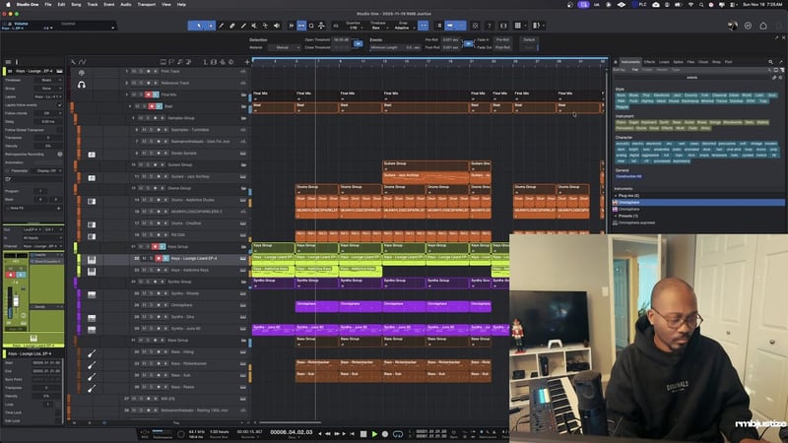Screen dimensions: 788x443
Task: Collapse the Plug-ins tree in browser
Action: point(617,195)
